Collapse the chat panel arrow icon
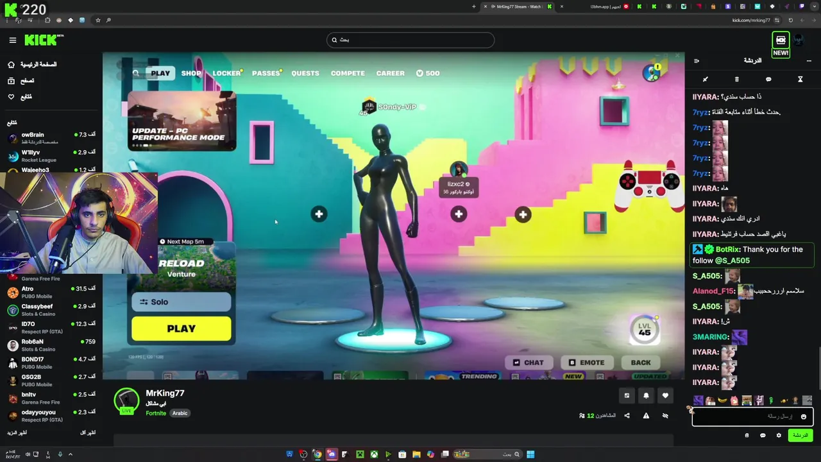The width and height of the screenshot is (821, 462). (697, 61)
